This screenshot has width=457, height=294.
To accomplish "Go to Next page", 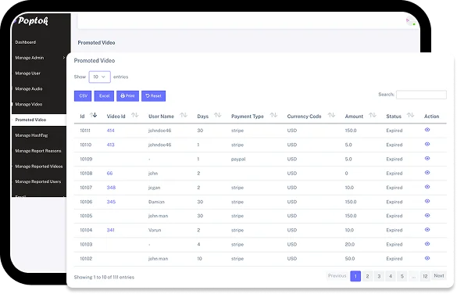I will click(438, 276).
